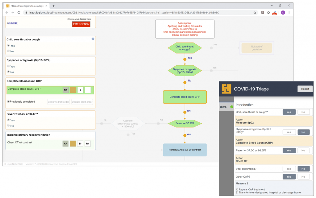Click the tan swatch in Chest CT row
The height and width of the screenshot is (198, 316).
pyautogui.click(x=73, y=143)
